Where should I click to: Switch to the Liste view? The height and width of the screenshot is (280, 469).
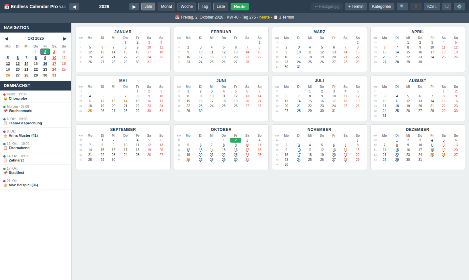(x=221, y=7)
